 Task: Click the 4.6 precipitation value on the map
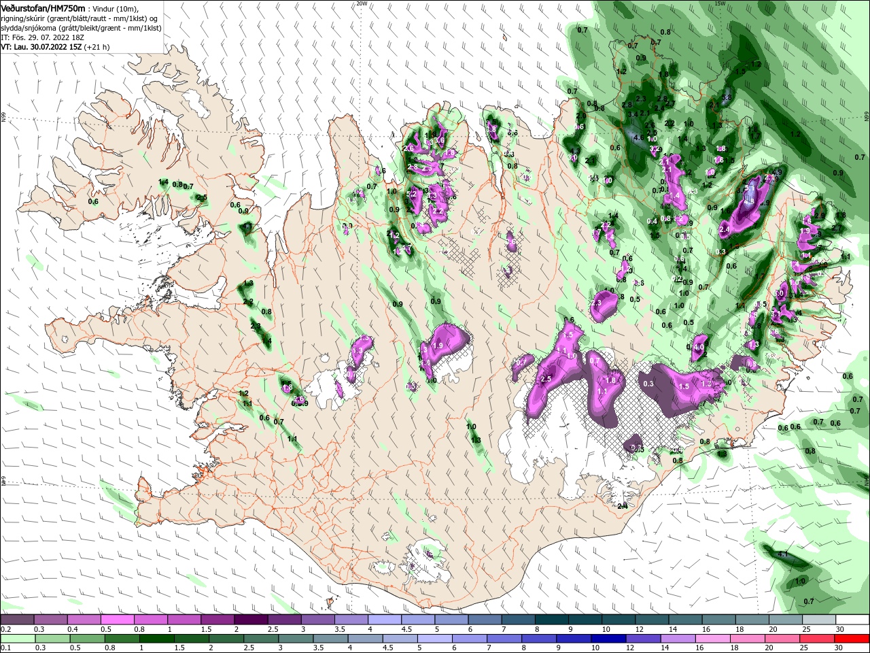point(638,137)
